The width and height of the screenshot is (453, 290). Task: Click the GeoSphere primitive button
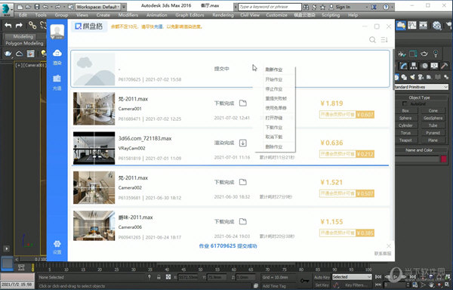(433, 118)
